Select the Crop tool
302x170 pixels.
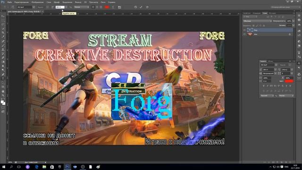(3, 33)
